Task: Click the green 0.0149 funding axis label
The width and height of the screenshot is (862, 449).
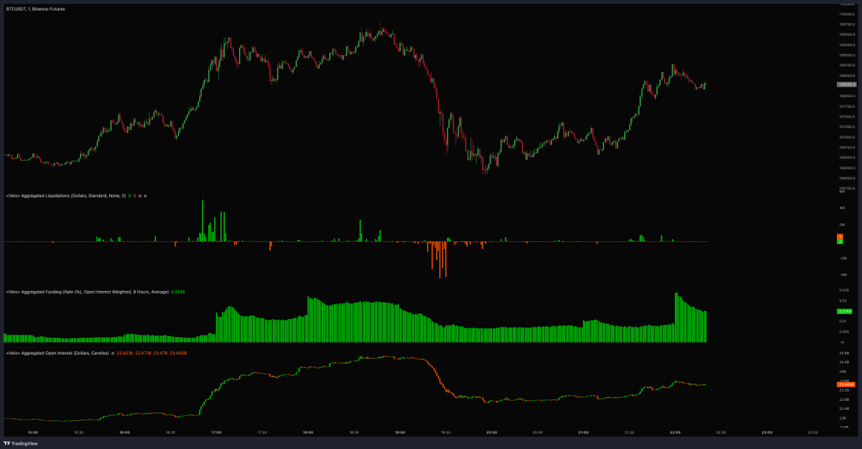Action: tap(844, 311)
